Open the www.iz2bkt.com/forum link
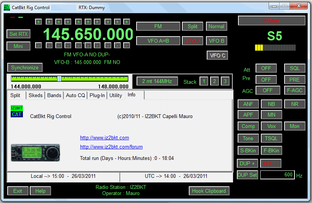Viewport: 312px width, 203px height. coord(111,147)
